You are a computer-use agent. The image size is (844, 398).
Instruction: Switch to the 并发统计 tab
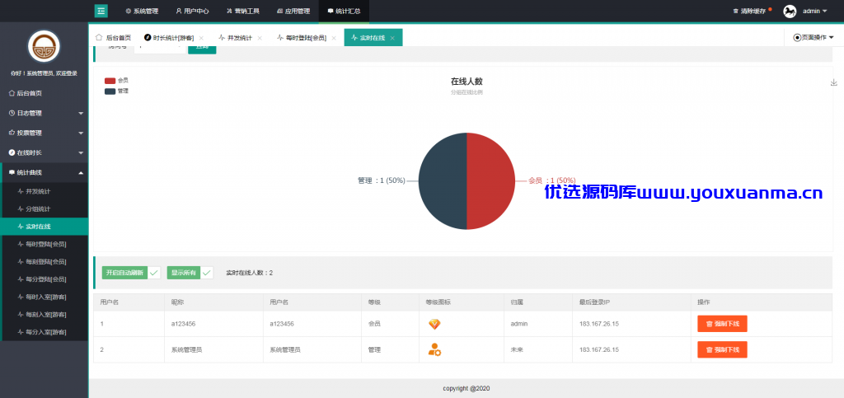click(237, 38)
